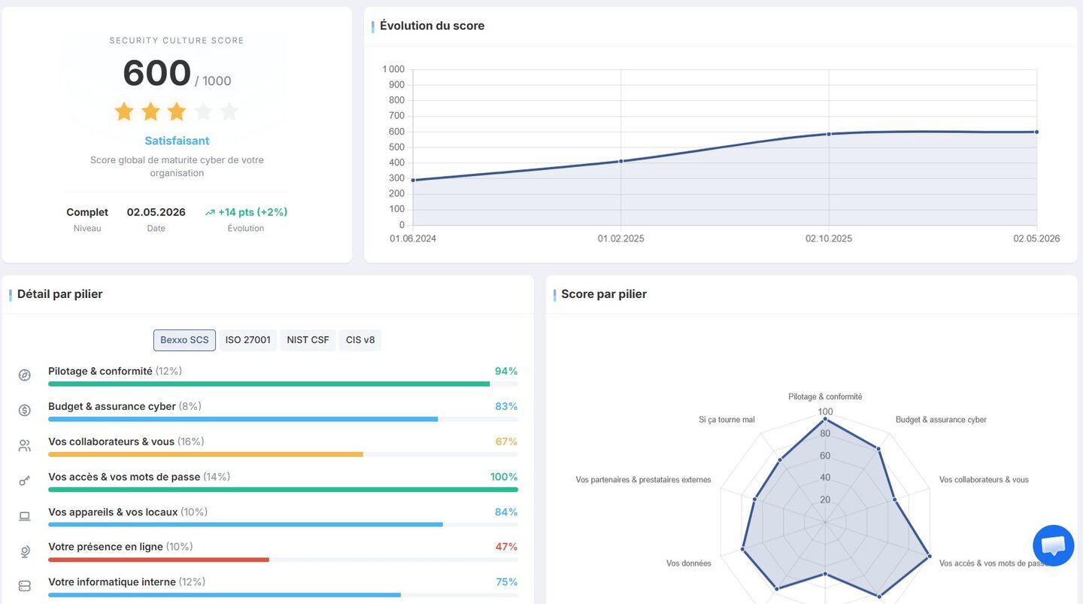
Task: Click the 47% pillar score
Action: 506,547
